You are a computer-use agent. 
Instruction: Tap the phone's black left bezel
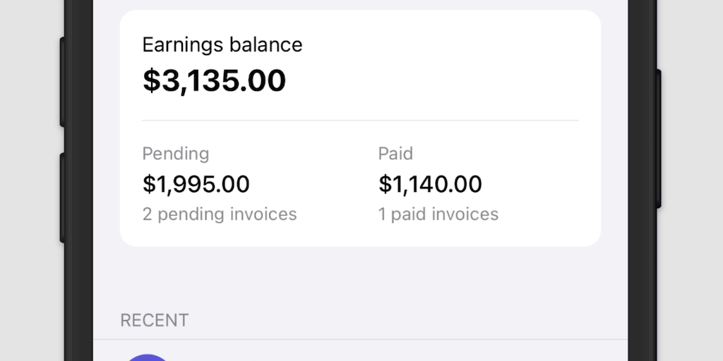[x=79, y=180]
